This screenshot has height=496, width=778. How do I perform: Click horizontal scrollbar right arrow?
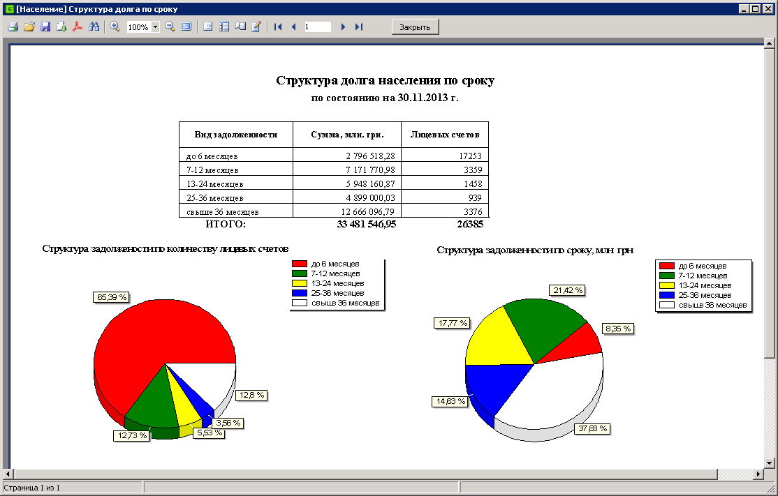pyautogui.click(x=758, y=474)
